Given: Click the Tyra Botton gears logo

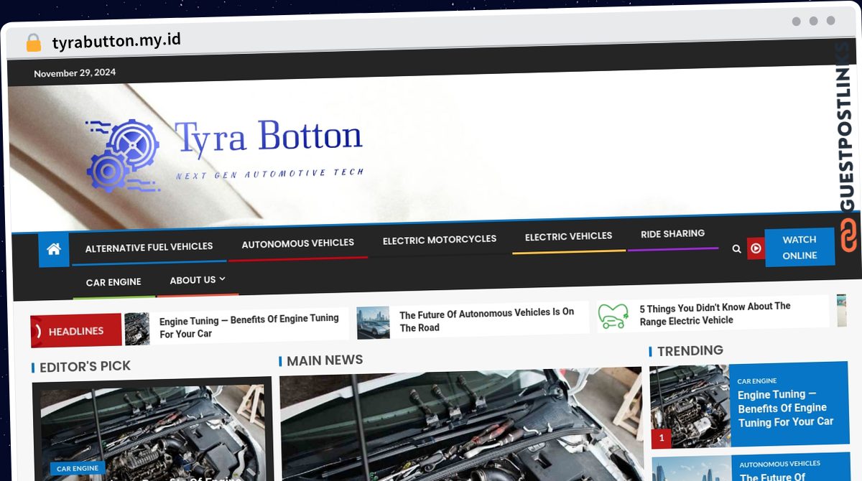Looking at the screenshot, I should 123,157.
